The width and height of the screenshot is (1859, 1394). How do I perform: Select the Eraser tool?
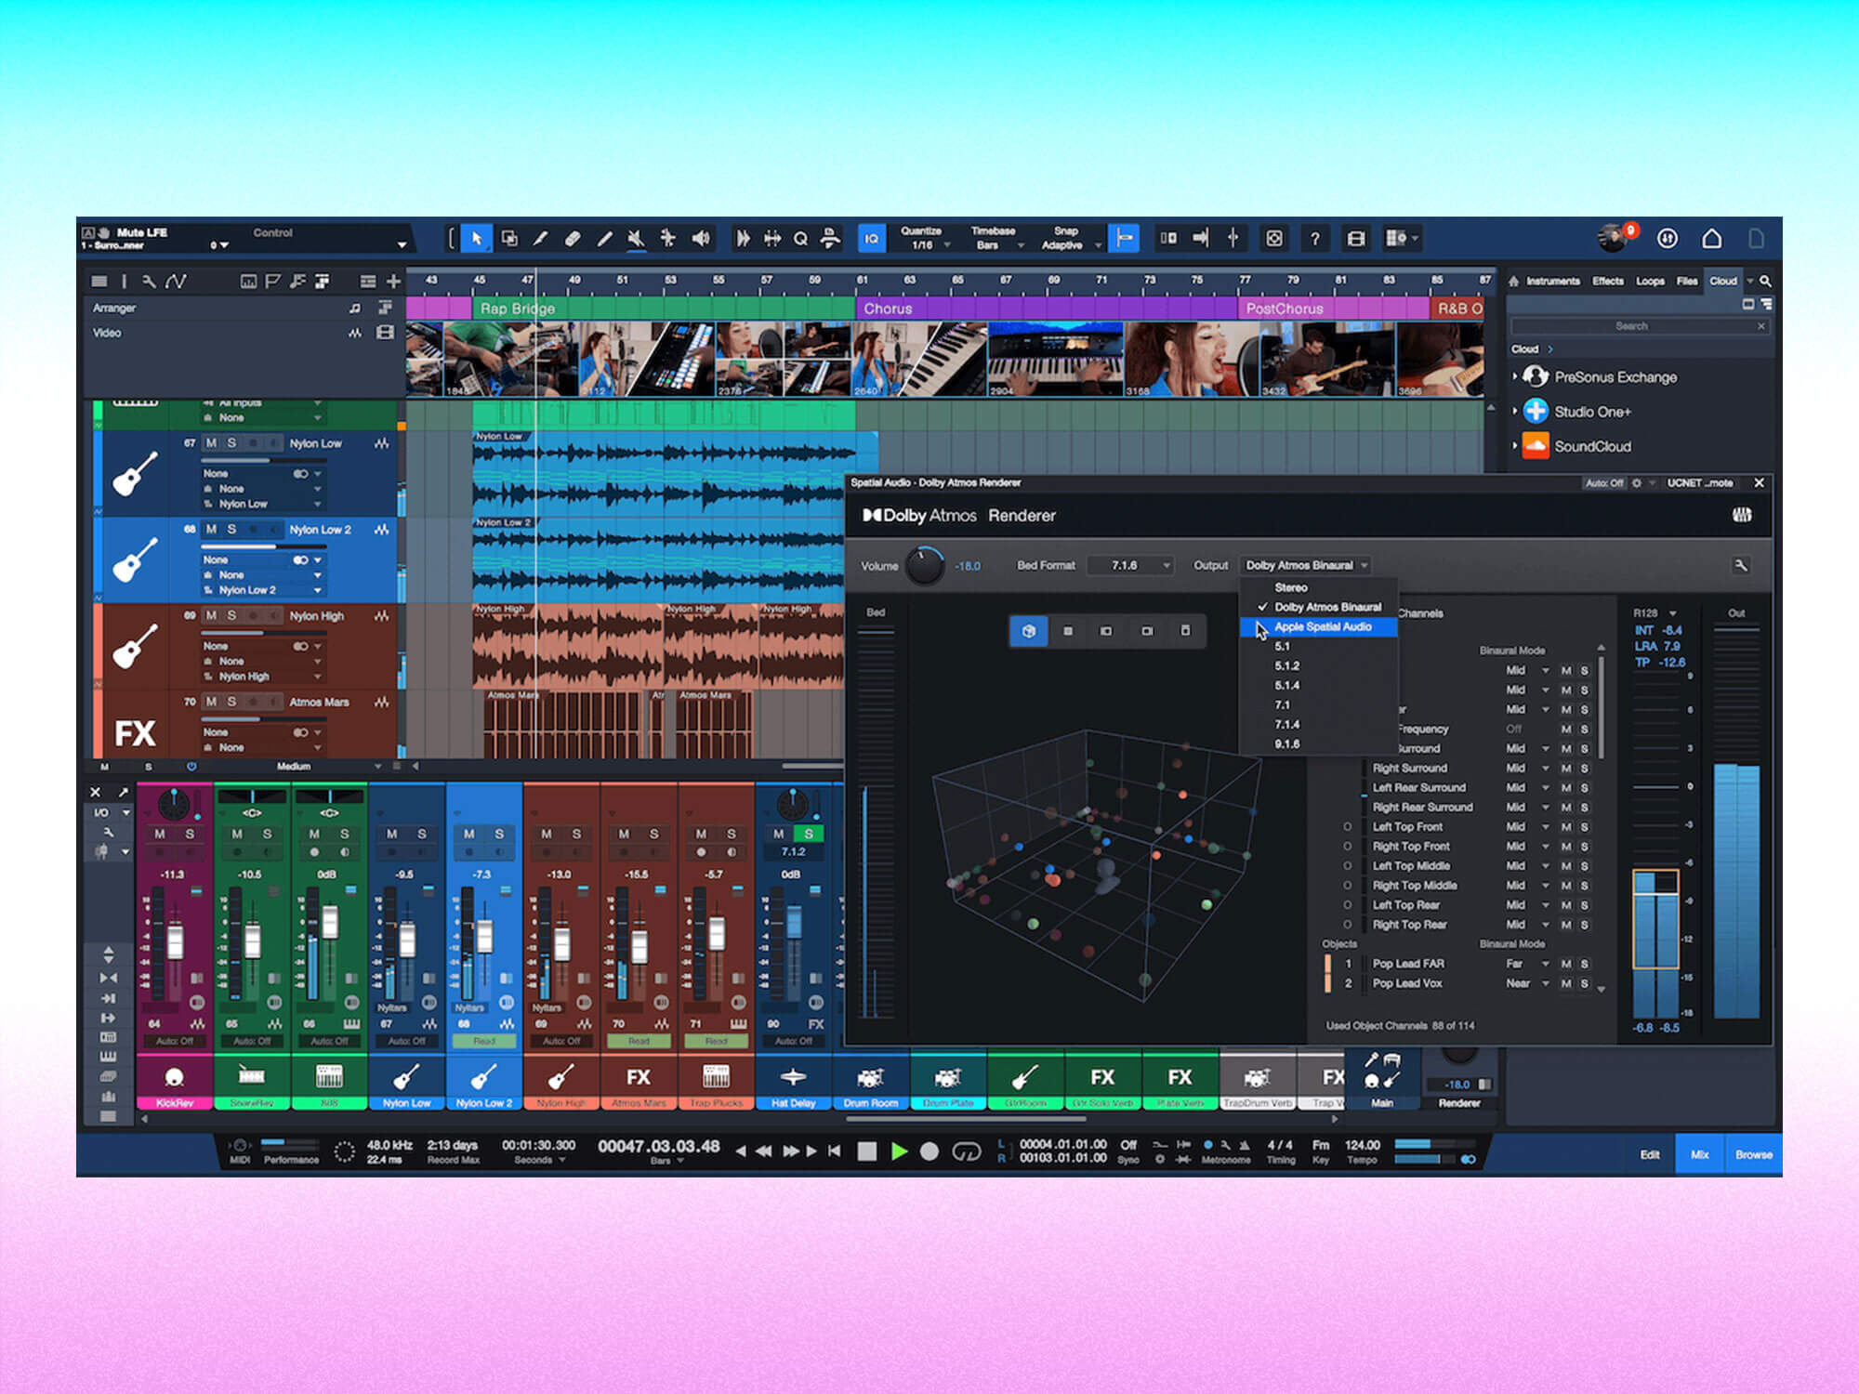click(x=573, y=239)
